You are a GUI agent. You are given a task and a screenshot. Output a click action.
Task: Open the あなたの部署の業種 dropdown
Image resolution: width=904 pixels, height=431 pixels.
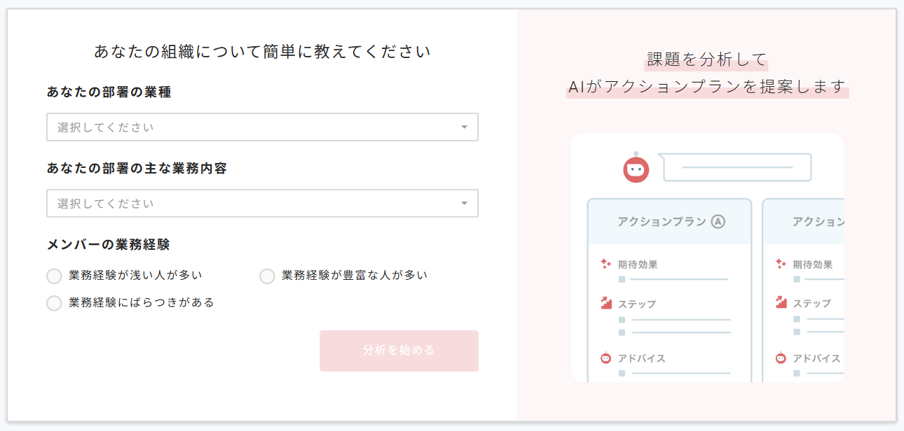pos(262,127)
